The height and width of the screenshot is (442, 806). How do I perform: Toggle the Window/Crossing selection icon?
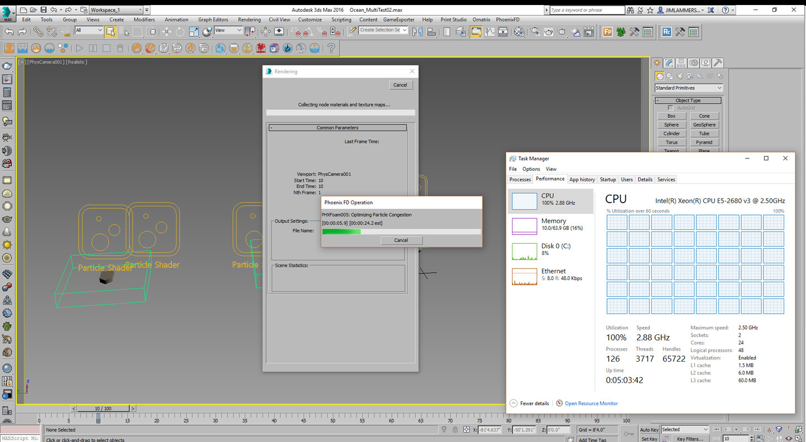[151, 32]
